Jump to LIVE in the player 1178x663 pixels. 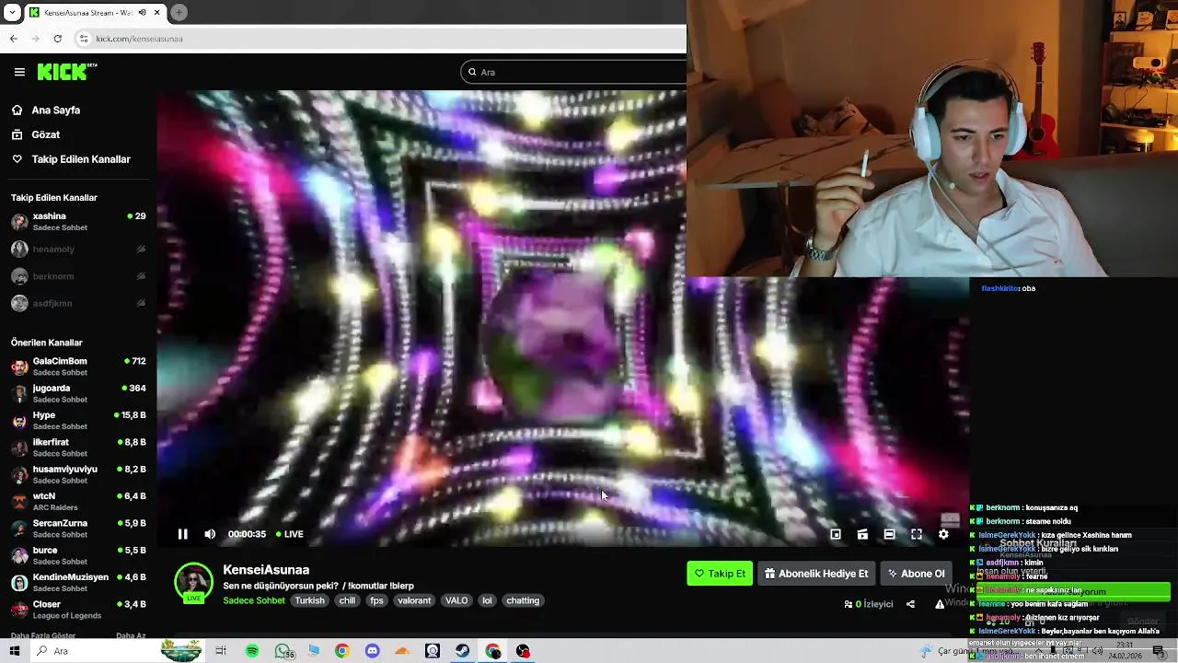click(290, 534)
